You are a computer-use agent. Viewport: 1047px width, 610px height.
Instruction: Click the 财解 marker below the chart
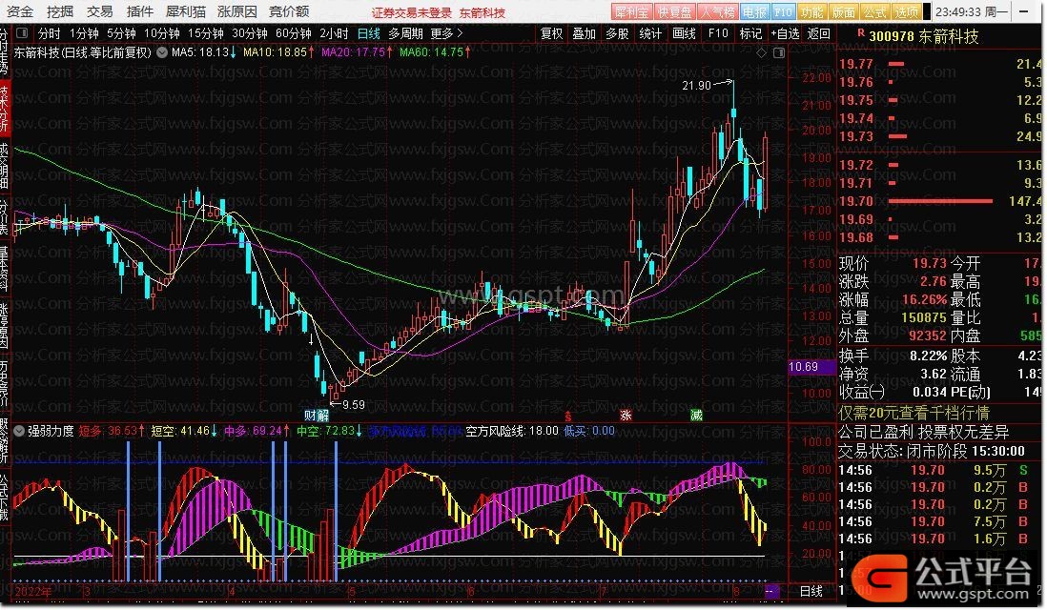(317, 416)
